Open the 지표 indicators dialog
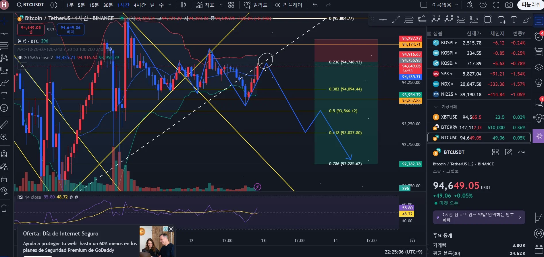Image resolution: width=544 pixels, height=257 pixels. tap(205, 5)
